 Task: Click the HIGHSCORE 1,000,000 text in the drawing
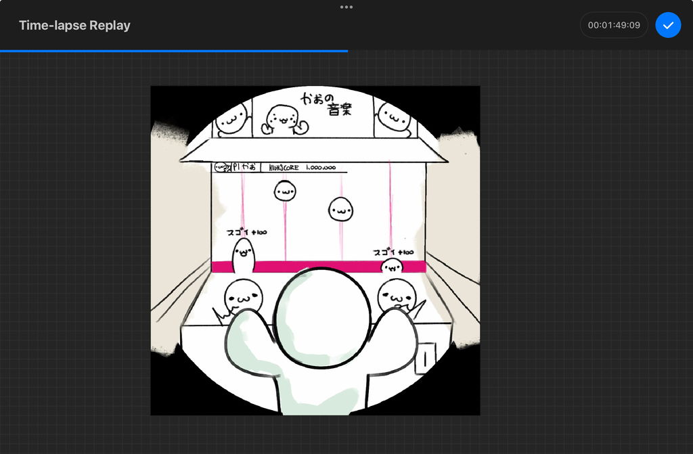coord(302,167)
